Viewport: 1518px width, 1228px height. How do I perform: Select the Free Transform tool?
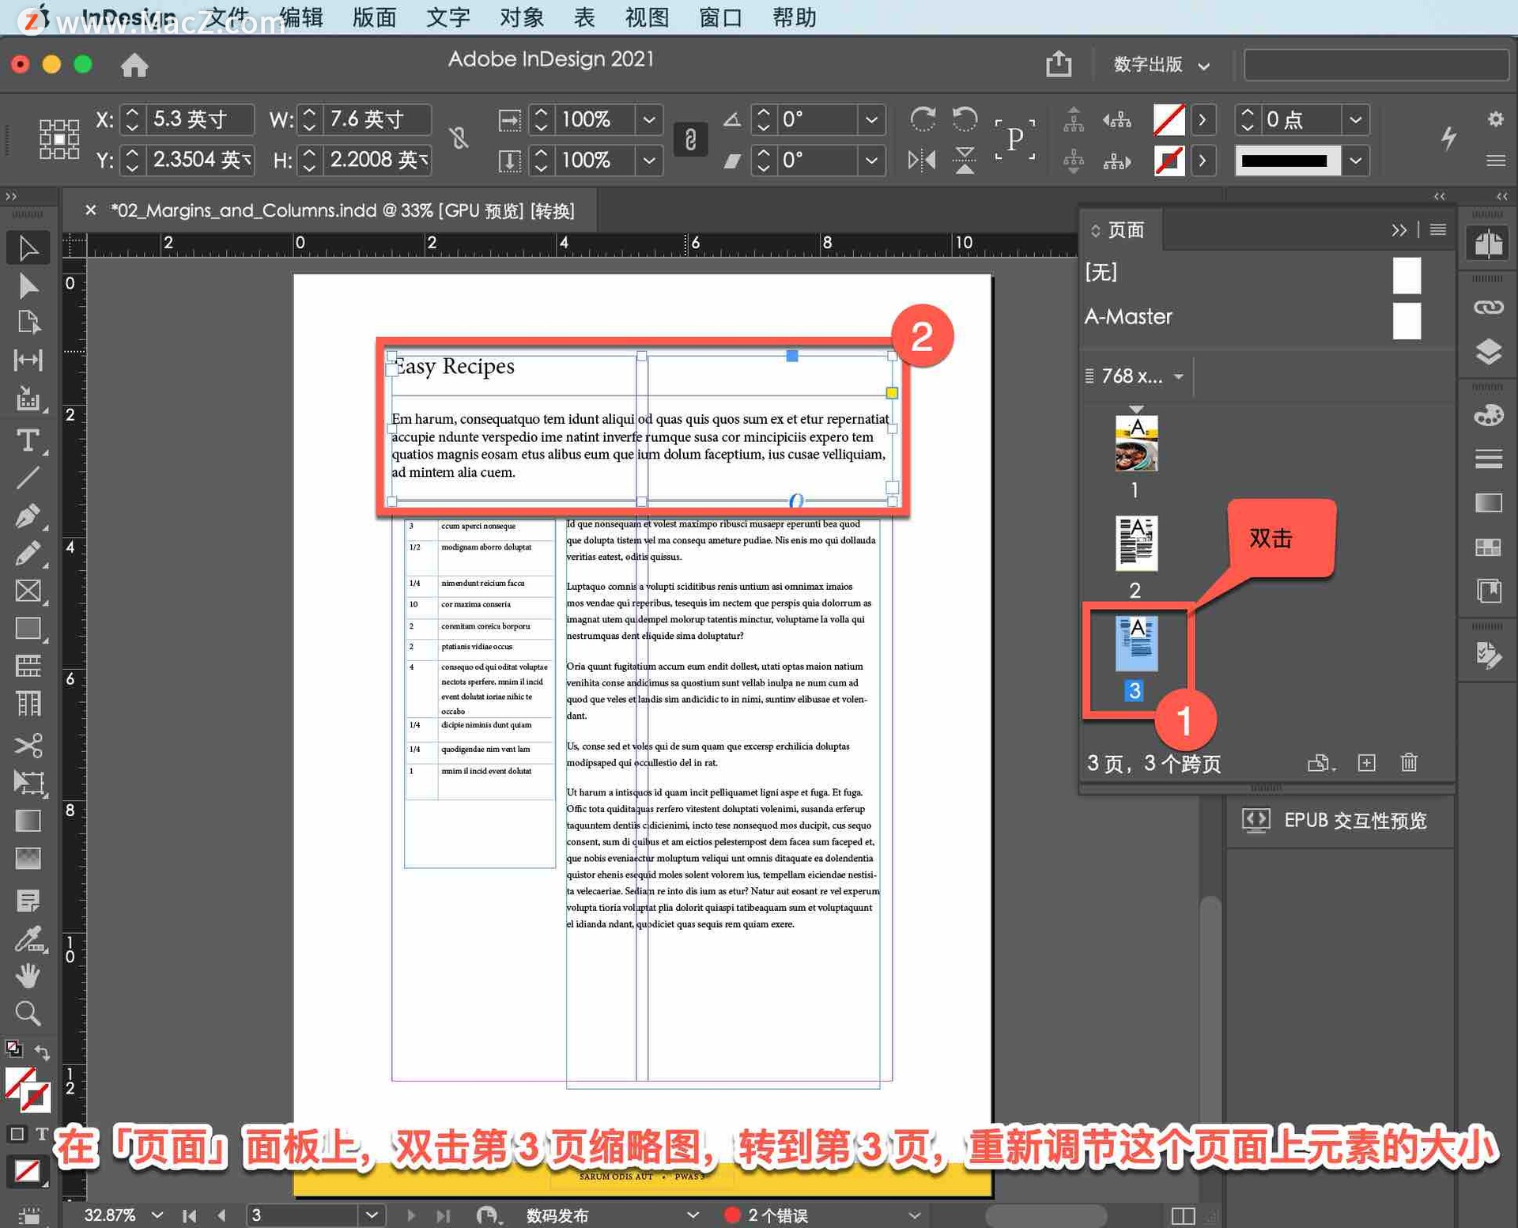tap(28, 783)
